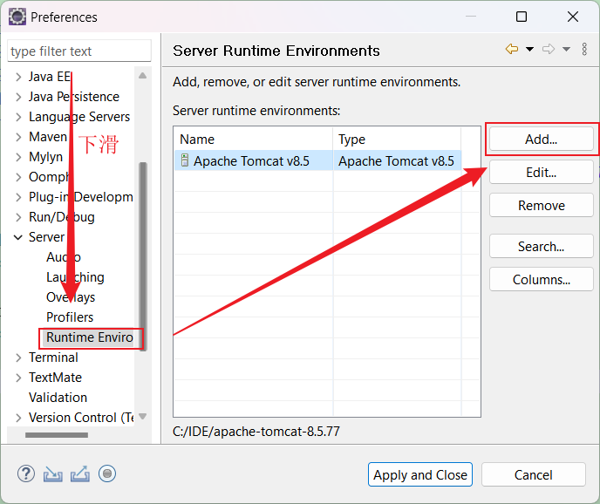Select Overlays under Server
The height and width of the screenshot is (504, 600).
[71, 297]
